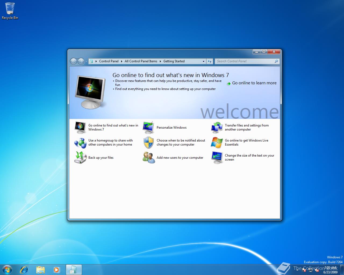Expand arrow before Getting Started breadcrumb
The width and height of the screenshot is (344, 275).
pyautogui.click(x=160, y=61)
